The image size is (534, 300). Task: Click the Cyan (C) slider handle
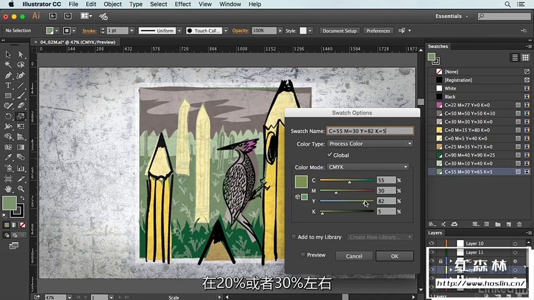pyautogui.click(x=349, y=182)
